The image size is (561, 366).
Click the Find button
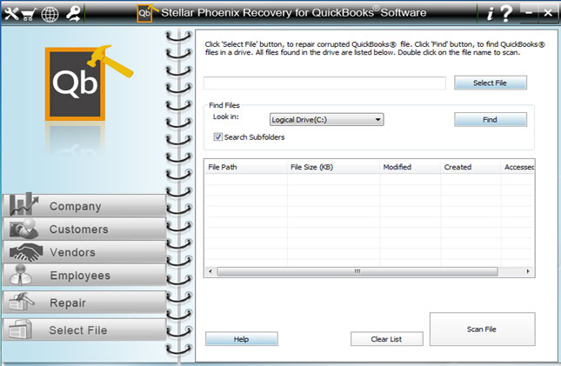(491, 119)
